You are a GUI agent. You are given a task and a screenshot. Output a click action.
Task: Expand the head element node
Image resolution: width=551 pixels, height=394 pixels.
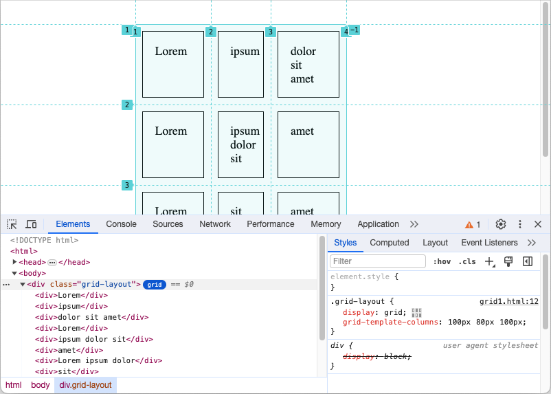pyautogui.click(x=15, y=262)
